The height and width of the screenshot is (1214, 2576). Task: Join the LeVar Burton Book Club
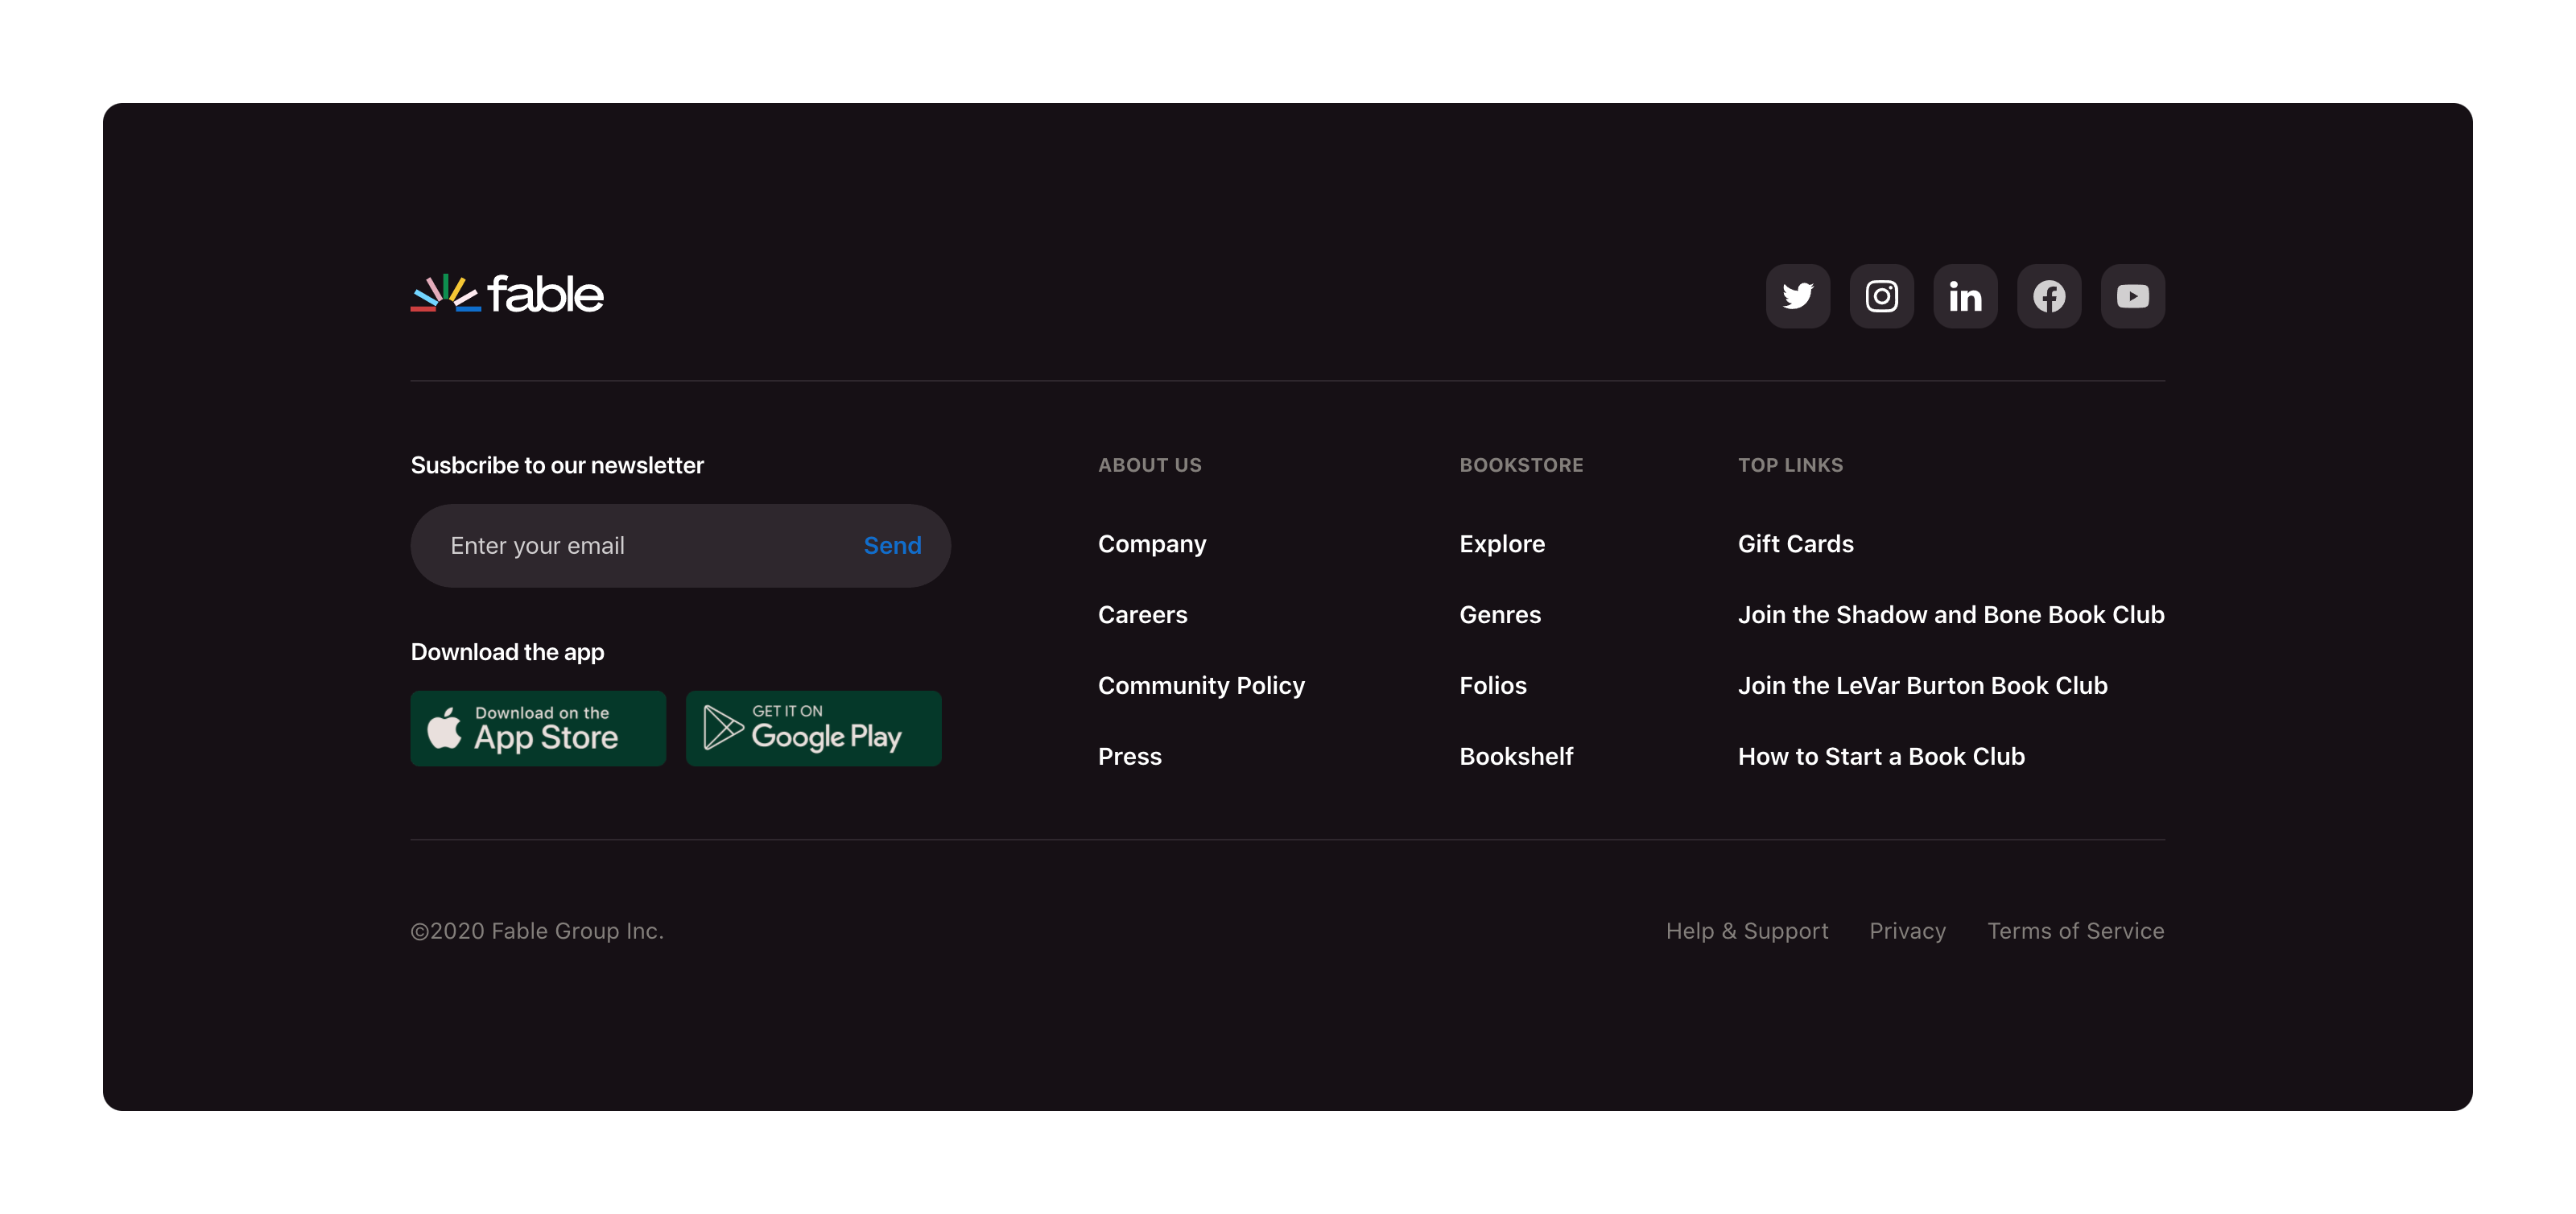pyautogui.click(x=1922, y=686)
